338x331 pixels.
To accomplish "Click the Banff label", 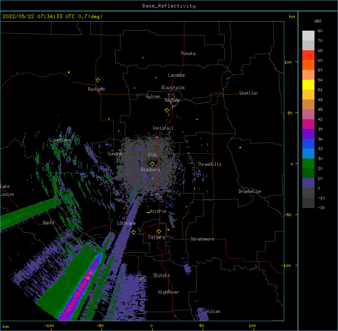I will tap(49, 223).
